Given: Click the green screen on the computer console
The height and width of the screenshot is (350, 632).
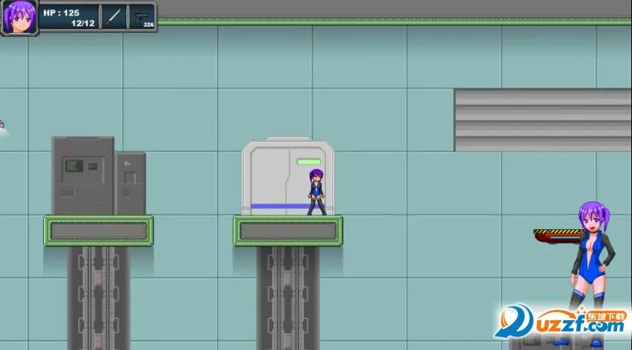Looking at the screenshot, I should pos(74,166).
